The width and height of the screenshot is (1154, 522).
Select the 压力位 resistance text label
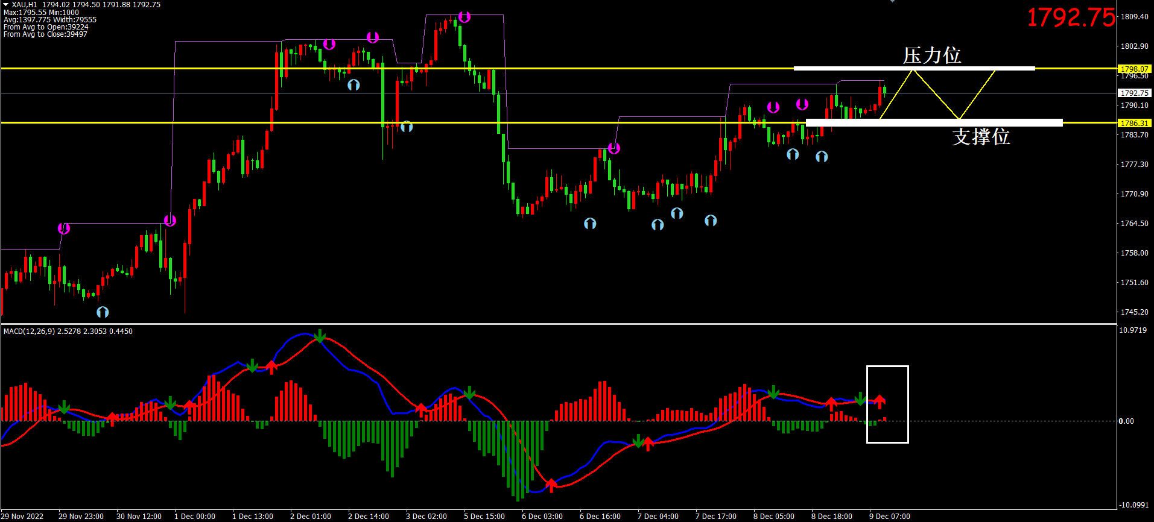point(931,55)
